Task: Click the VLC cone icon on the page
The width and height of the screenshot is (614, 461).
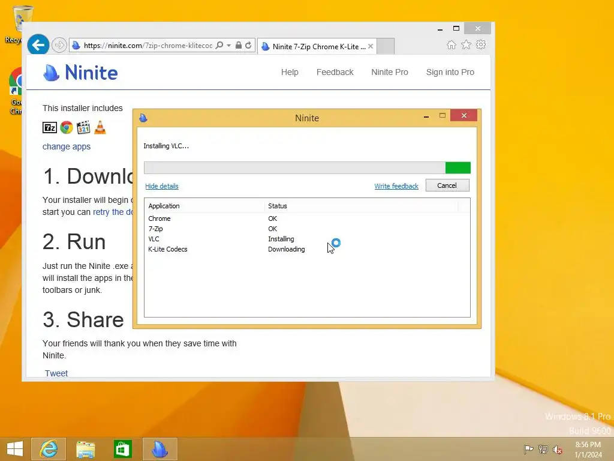Action: pyautogui.click(x=100, y=127)
